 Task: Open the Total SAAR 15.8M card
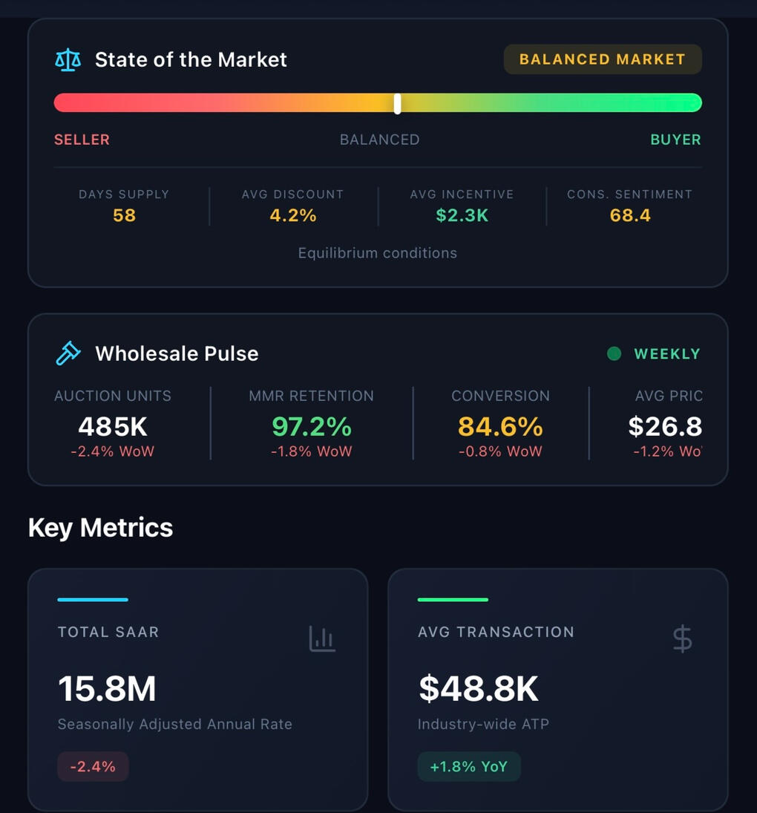197,689
